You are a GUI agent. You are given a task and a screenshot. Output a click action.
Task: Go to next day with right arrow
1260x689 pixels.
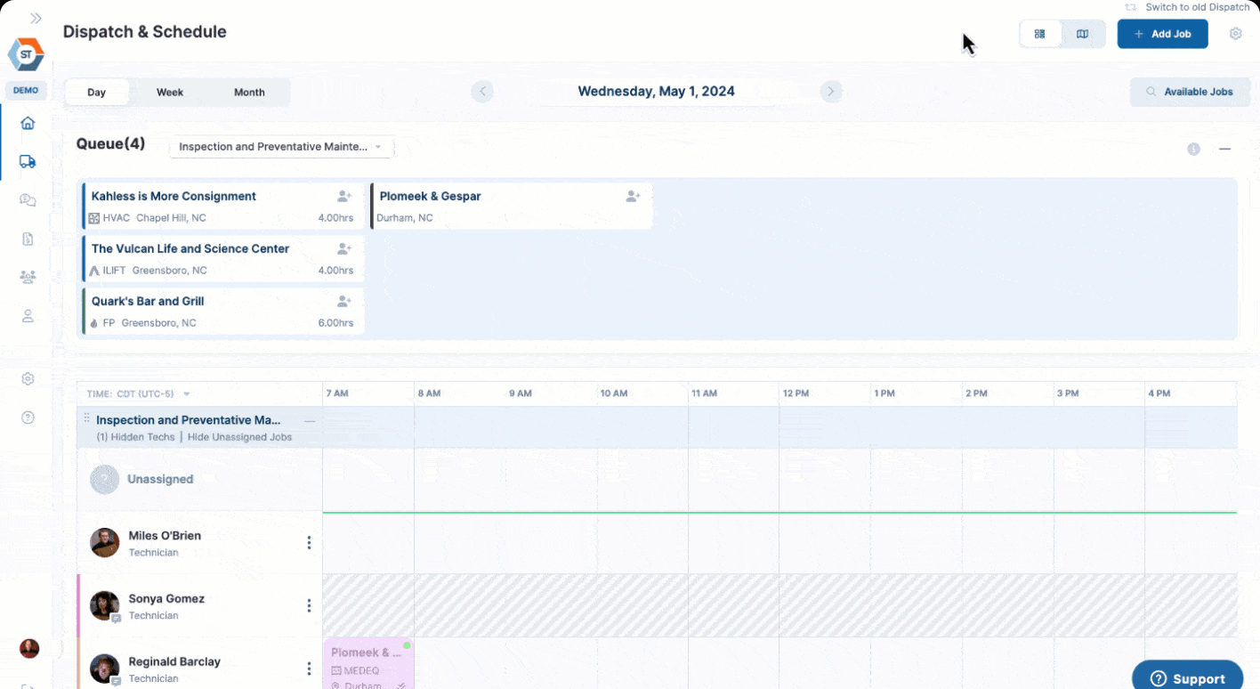click(x=830, y=92)
